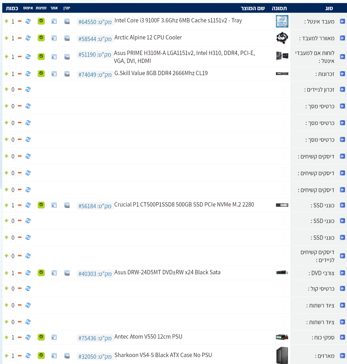Reset the Intel Core i3 9100F row

pyautogui.click(x=28, y=21)
